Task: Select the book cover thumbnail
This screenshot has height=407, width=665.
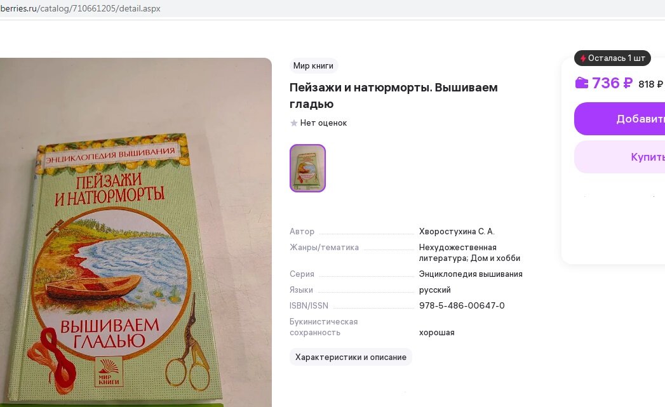Action: (x=307, y=168)
